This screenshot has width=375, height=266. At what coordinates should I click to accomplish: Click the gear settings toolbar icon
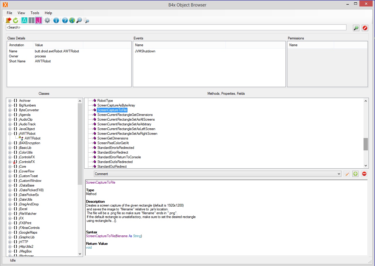pos(47,20)
